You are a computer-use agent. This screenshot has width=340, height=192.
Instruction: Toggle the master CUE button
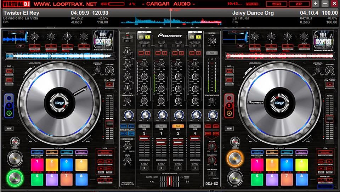212,53
